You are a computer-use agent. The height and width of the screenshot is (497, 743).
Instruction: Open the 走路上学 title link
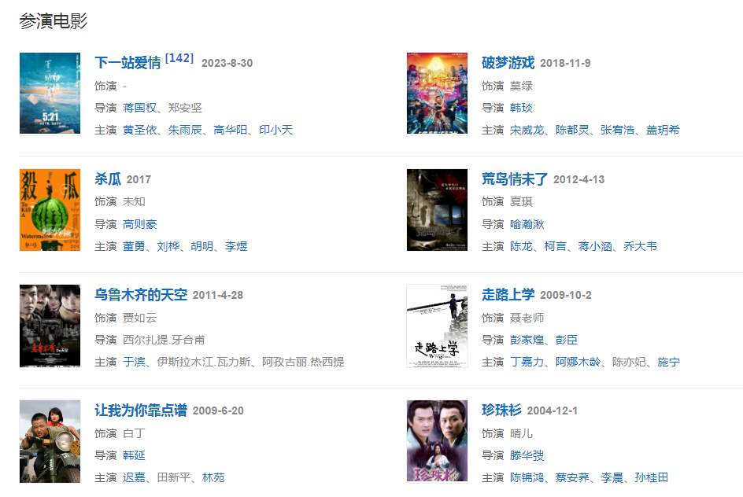pos(508,295)
